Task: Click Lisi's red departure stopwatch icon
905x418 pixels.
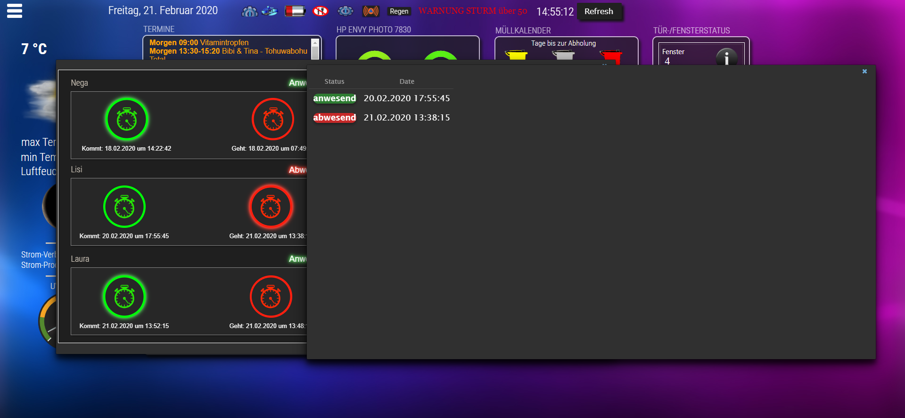Action: 271,207
